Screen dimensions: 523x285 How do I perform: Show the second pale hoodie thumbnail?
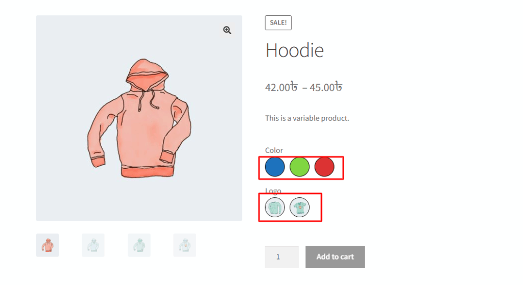93,245
